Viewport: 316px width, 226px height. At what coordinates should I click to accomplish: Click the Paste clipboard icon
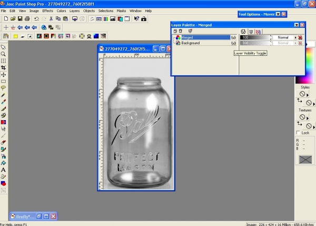(65, 19)
